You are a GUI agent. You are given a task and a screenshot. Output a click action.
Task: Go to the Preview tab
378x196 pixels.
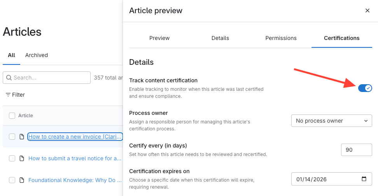pos(159,38)
